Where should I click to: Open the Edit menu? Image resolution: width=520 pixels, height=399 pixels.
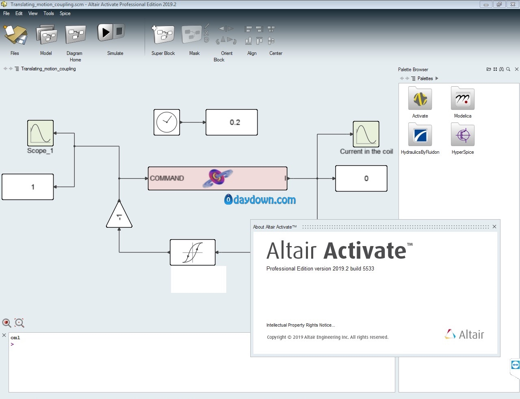19,13
